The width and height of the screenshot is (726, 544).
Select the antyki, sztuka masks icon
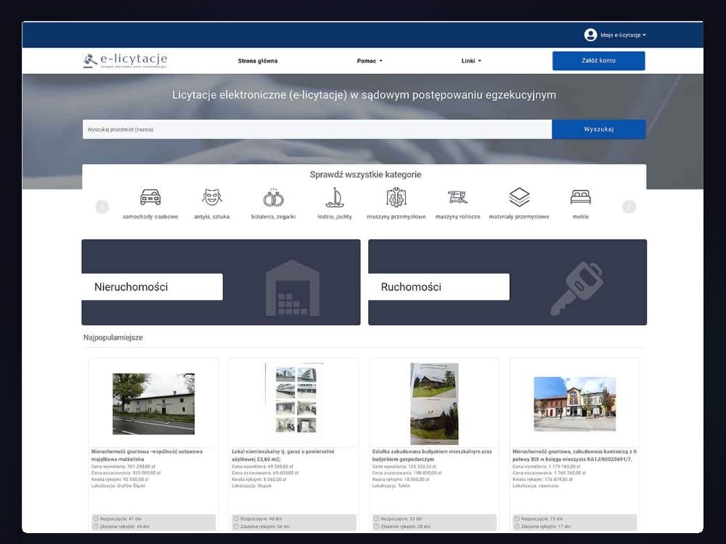(x=211, y=197)
